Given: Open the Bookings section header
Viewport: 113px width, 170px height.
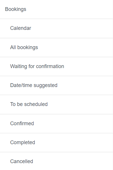Looking at the screenshot, I should click(x=56, y=9).
